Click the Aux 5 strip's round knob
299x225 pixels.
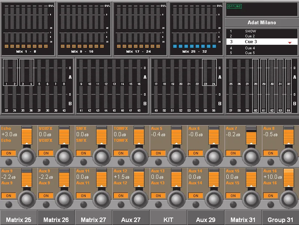coord(176,157)
